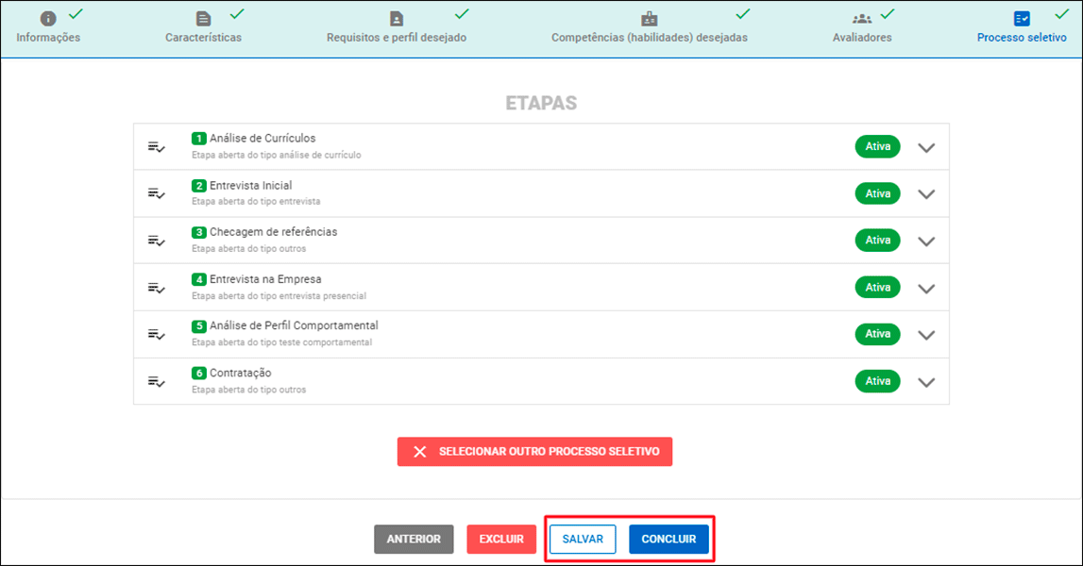This screenshot has height=566, width=1083.
Task: Expand the Entrevista na Empresa stage
Action: pos(926,289)
